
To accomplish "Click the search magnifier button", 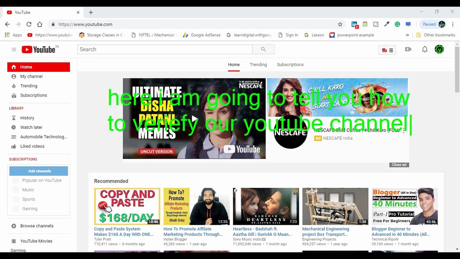I will pos(263,49).
